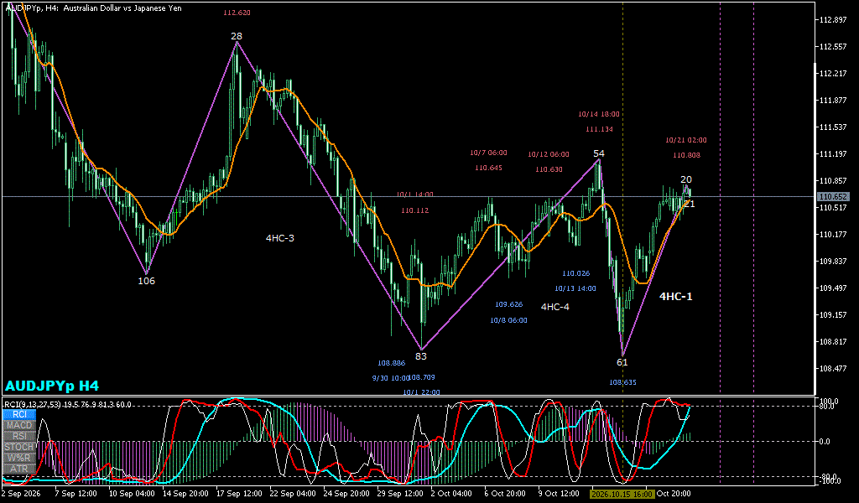
Task: Click the red price label 110.112
Action: point(414,210)
